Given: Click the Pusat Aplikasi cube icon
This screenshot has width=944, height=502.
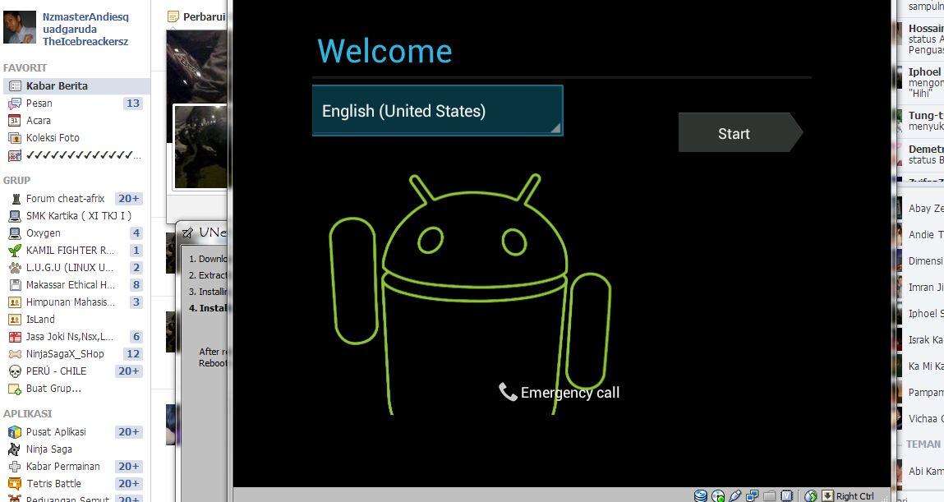Looking at the screenshot, I should tap(15, 432).
